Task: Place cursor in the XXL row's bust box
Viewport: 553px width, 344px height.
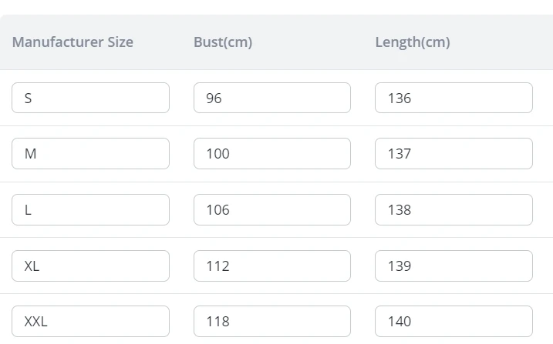Action: point(271,321)
